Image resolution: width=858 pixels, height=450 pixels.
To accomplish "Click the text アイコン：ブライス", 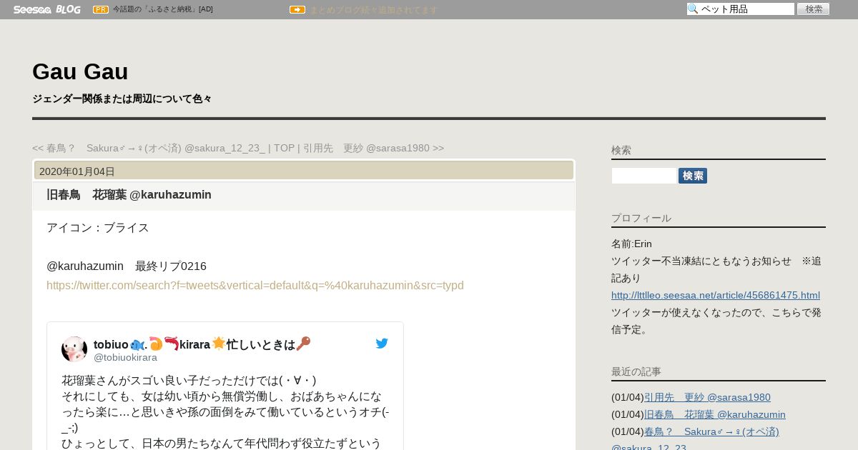I will pos(98,228).
